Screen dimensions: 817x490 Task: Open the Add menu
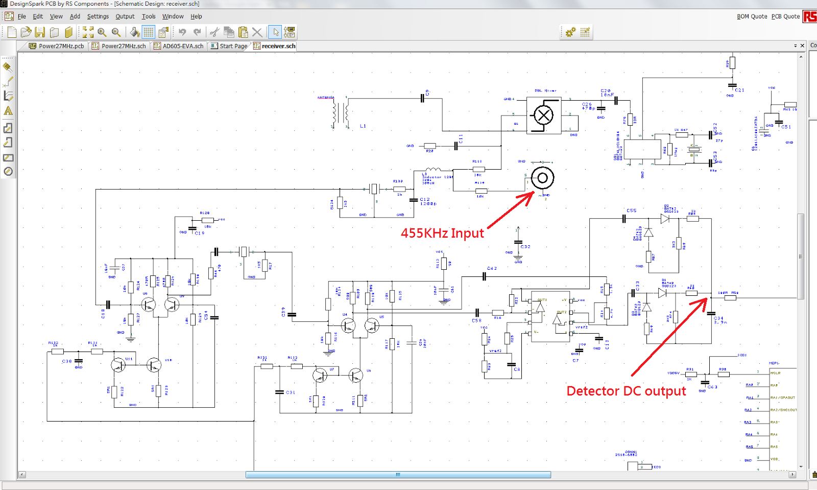[75, 16]
